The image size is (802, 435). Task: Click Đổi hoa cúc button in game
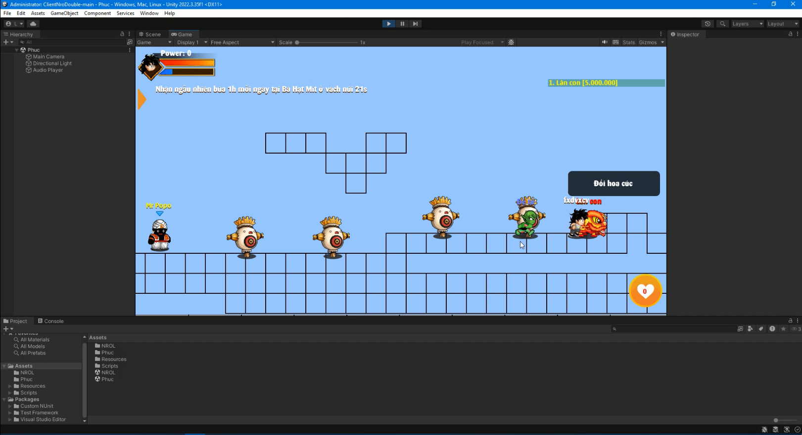click(x=613, y=184)
